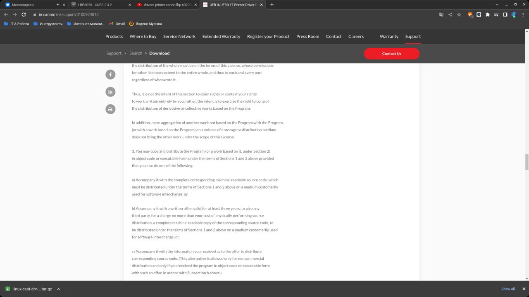529x297 pixels.
Task: Open Service Network in navigation
Action: [179, 36]
